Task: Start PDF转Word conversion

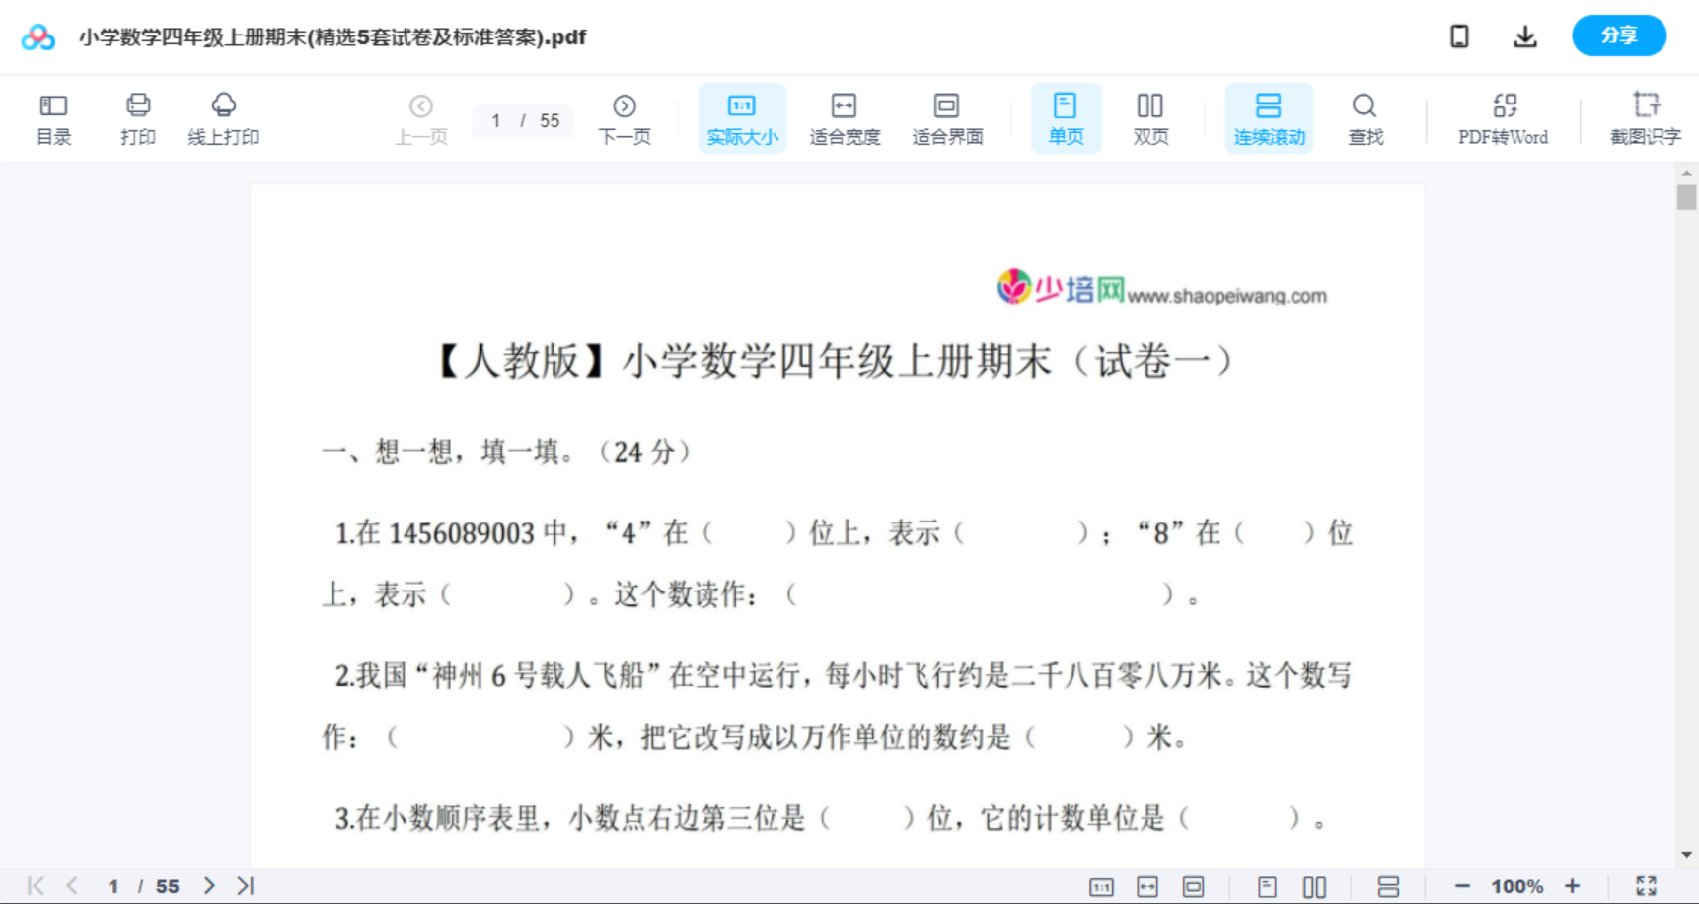Action: click(1502, 118)
